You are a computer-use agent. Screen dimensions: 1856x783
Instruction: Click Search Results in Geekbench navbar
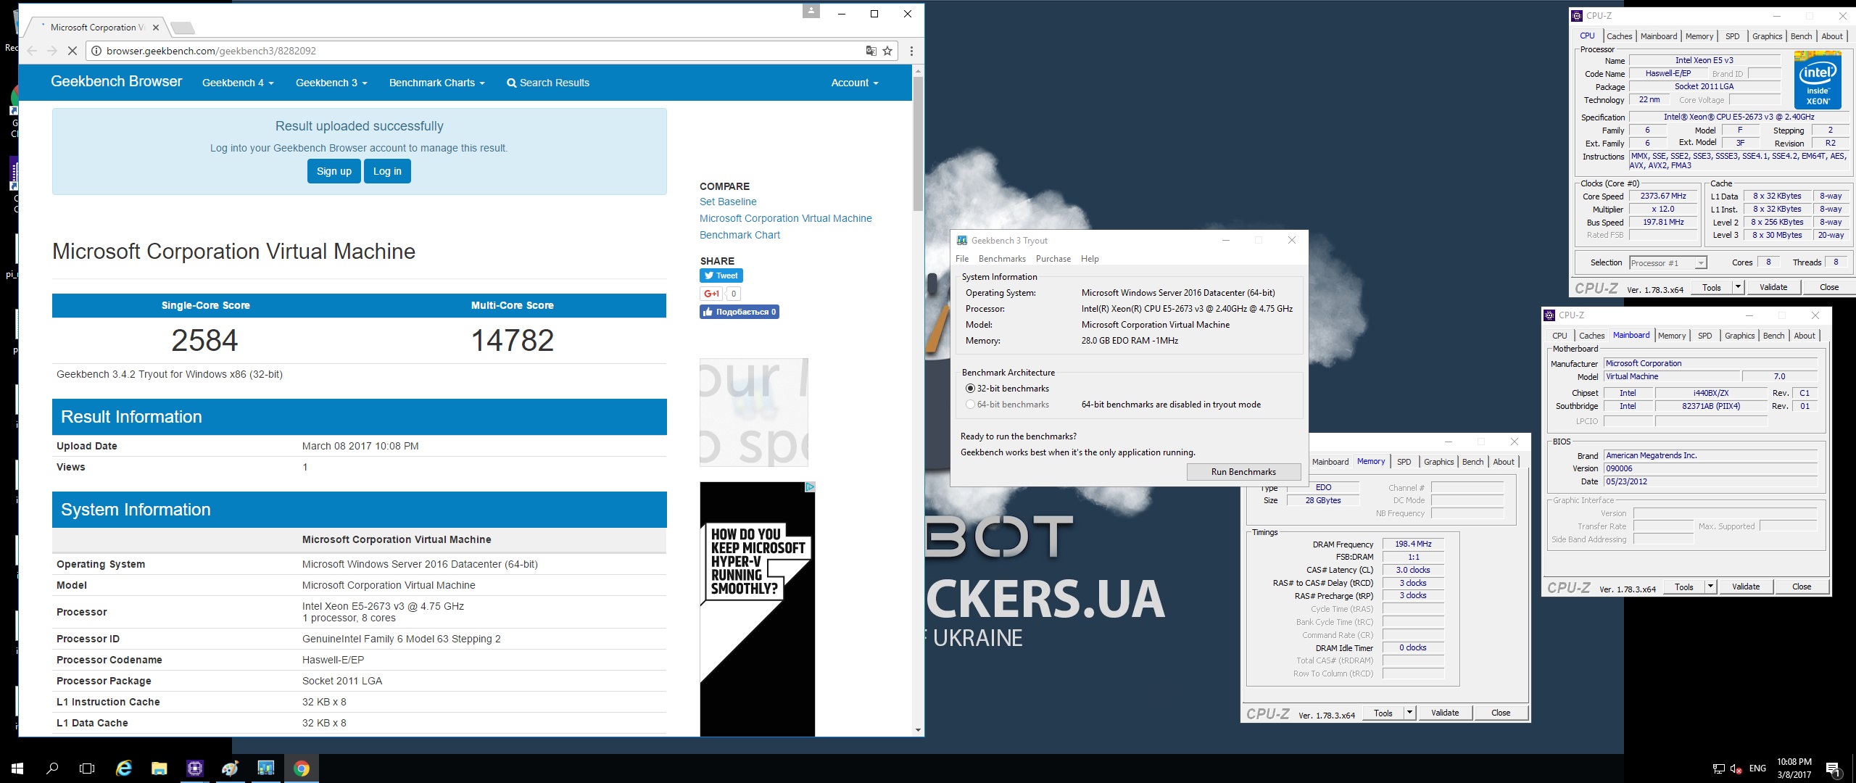(548, 83)
